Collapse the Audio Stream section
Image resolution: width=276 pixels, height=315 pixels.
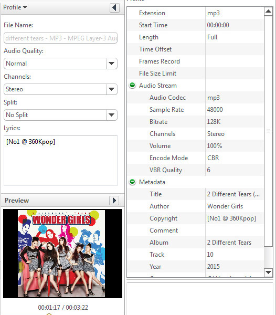tap(132, 86)
